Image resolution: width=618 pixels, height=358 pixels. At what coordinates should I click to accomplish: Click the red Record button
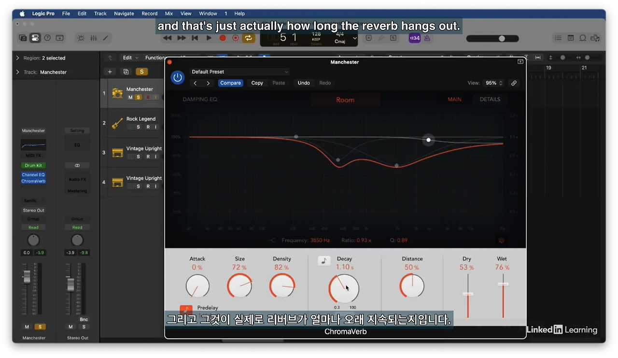click(x=223, y=38)
